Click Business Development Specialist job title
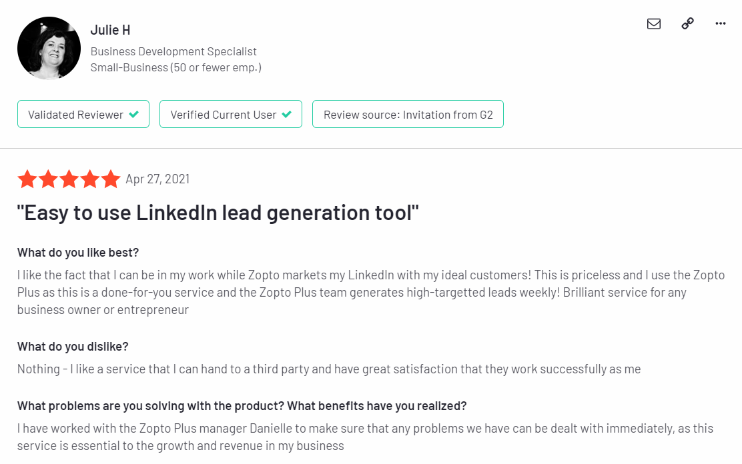742x464 pixels. 173,51
